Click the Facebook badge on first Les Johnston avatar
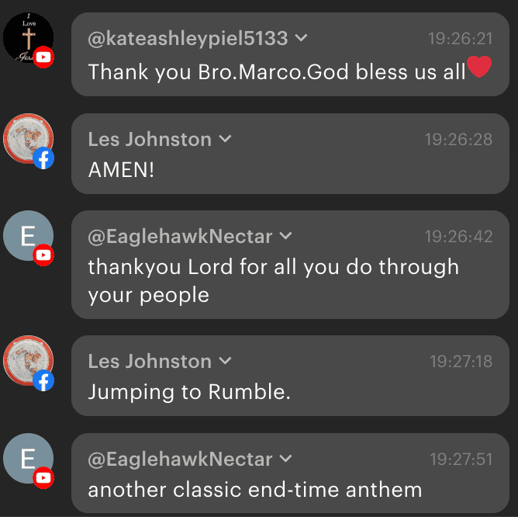The image size is (518, 517). (44, 158)
